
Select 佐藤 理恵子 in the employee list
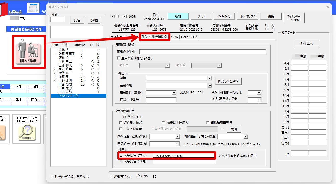[78, 54]
